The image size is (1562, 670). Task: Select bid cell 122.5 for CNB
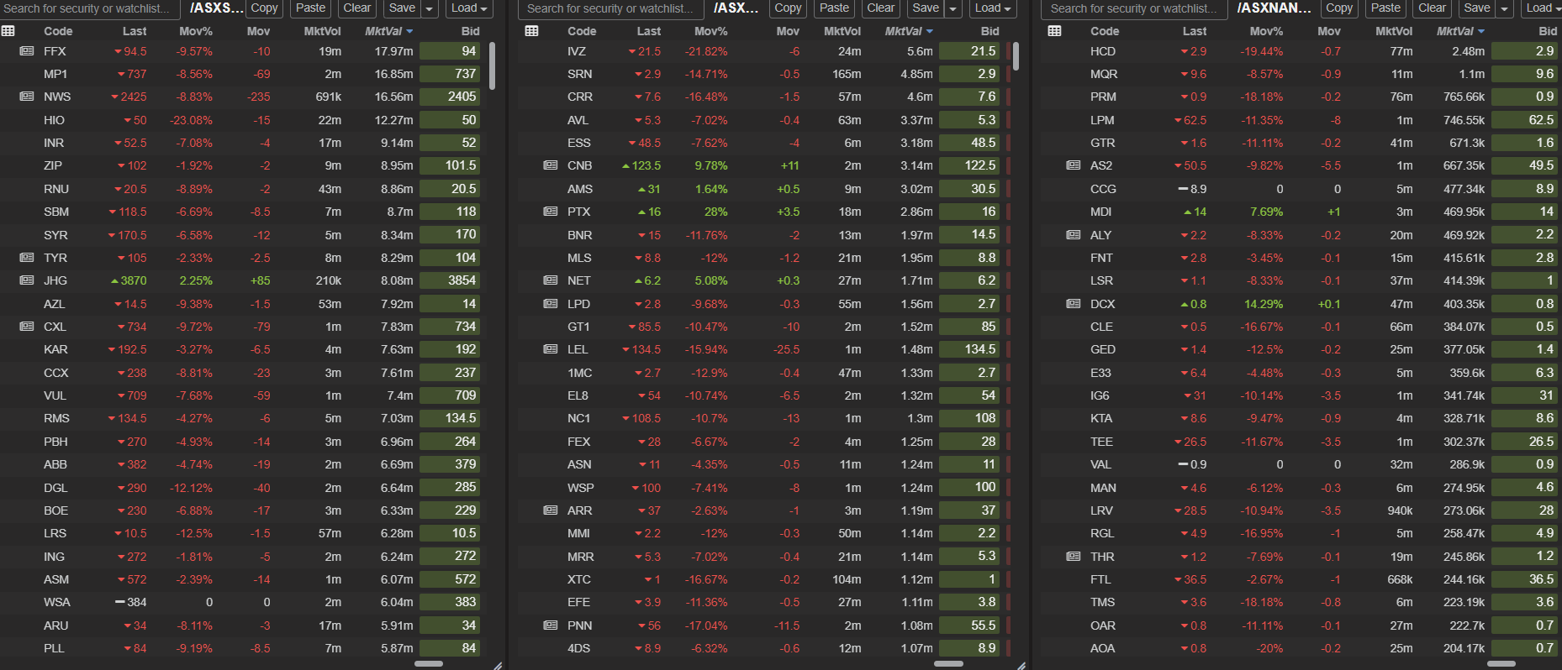pyautogui.click(x=969, y=165)
